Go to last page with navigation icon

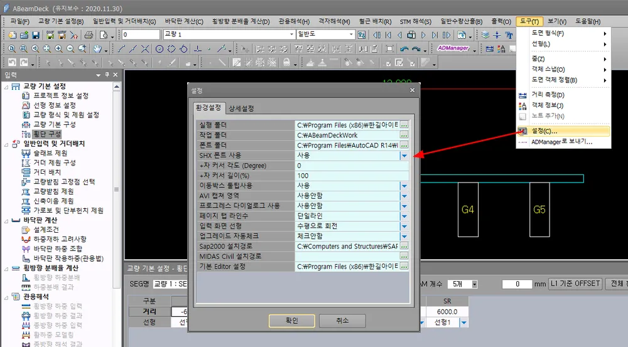click(x=435, y=35)
